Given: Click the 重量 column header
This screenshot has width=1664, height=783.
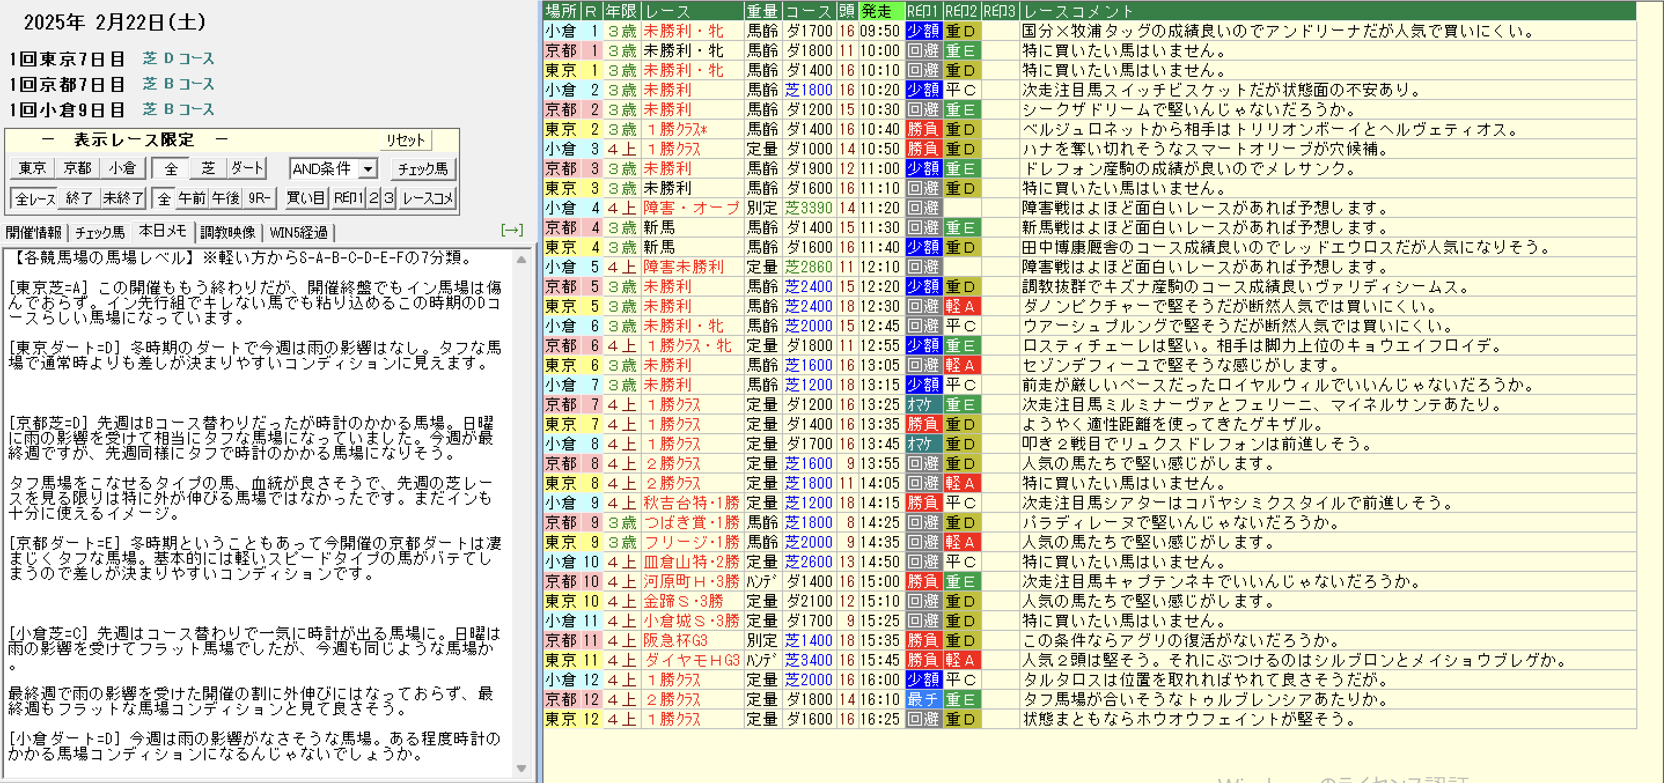Looking at the screenshot, I should [x=762, y=10].
